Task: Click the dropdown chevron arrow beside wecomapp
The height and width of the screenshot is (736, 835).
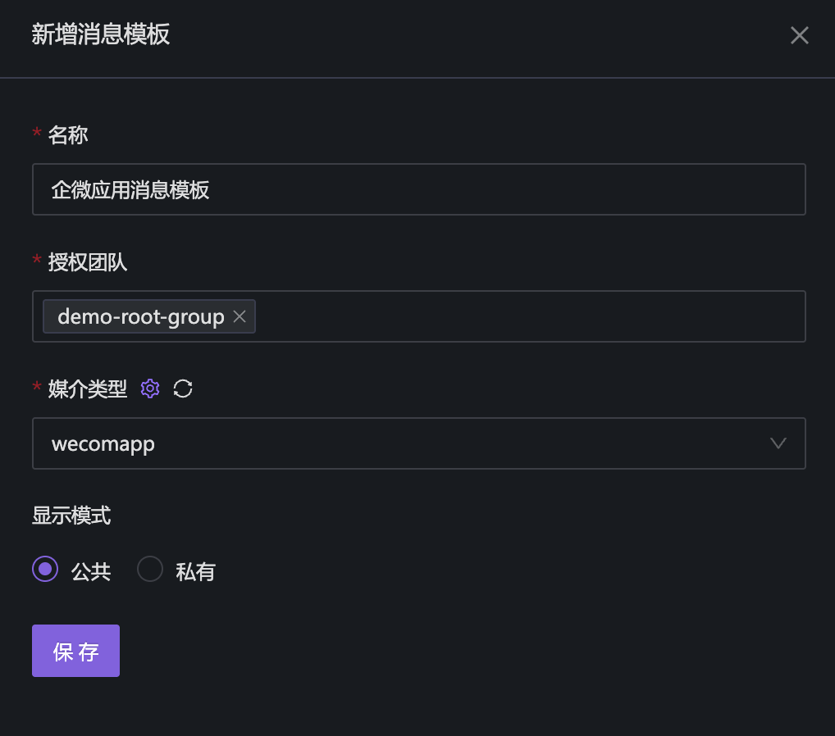Action: coord(778,443)
